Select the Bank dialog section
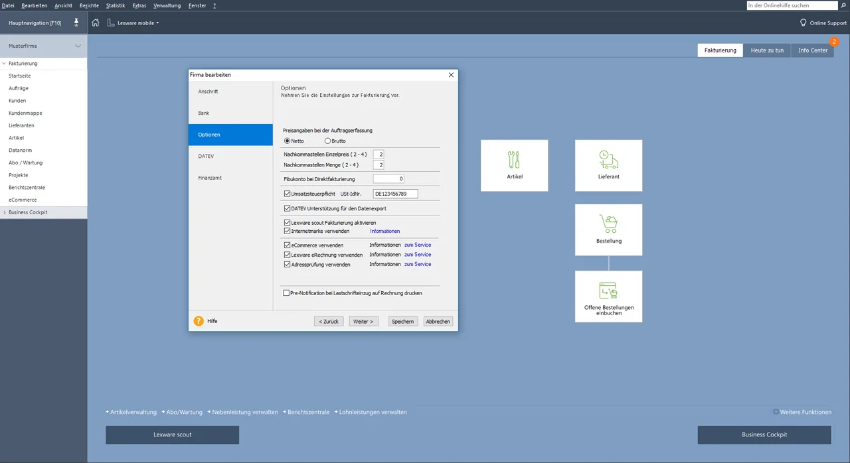This screenshot has width=850, height=463. coord(230,113)
